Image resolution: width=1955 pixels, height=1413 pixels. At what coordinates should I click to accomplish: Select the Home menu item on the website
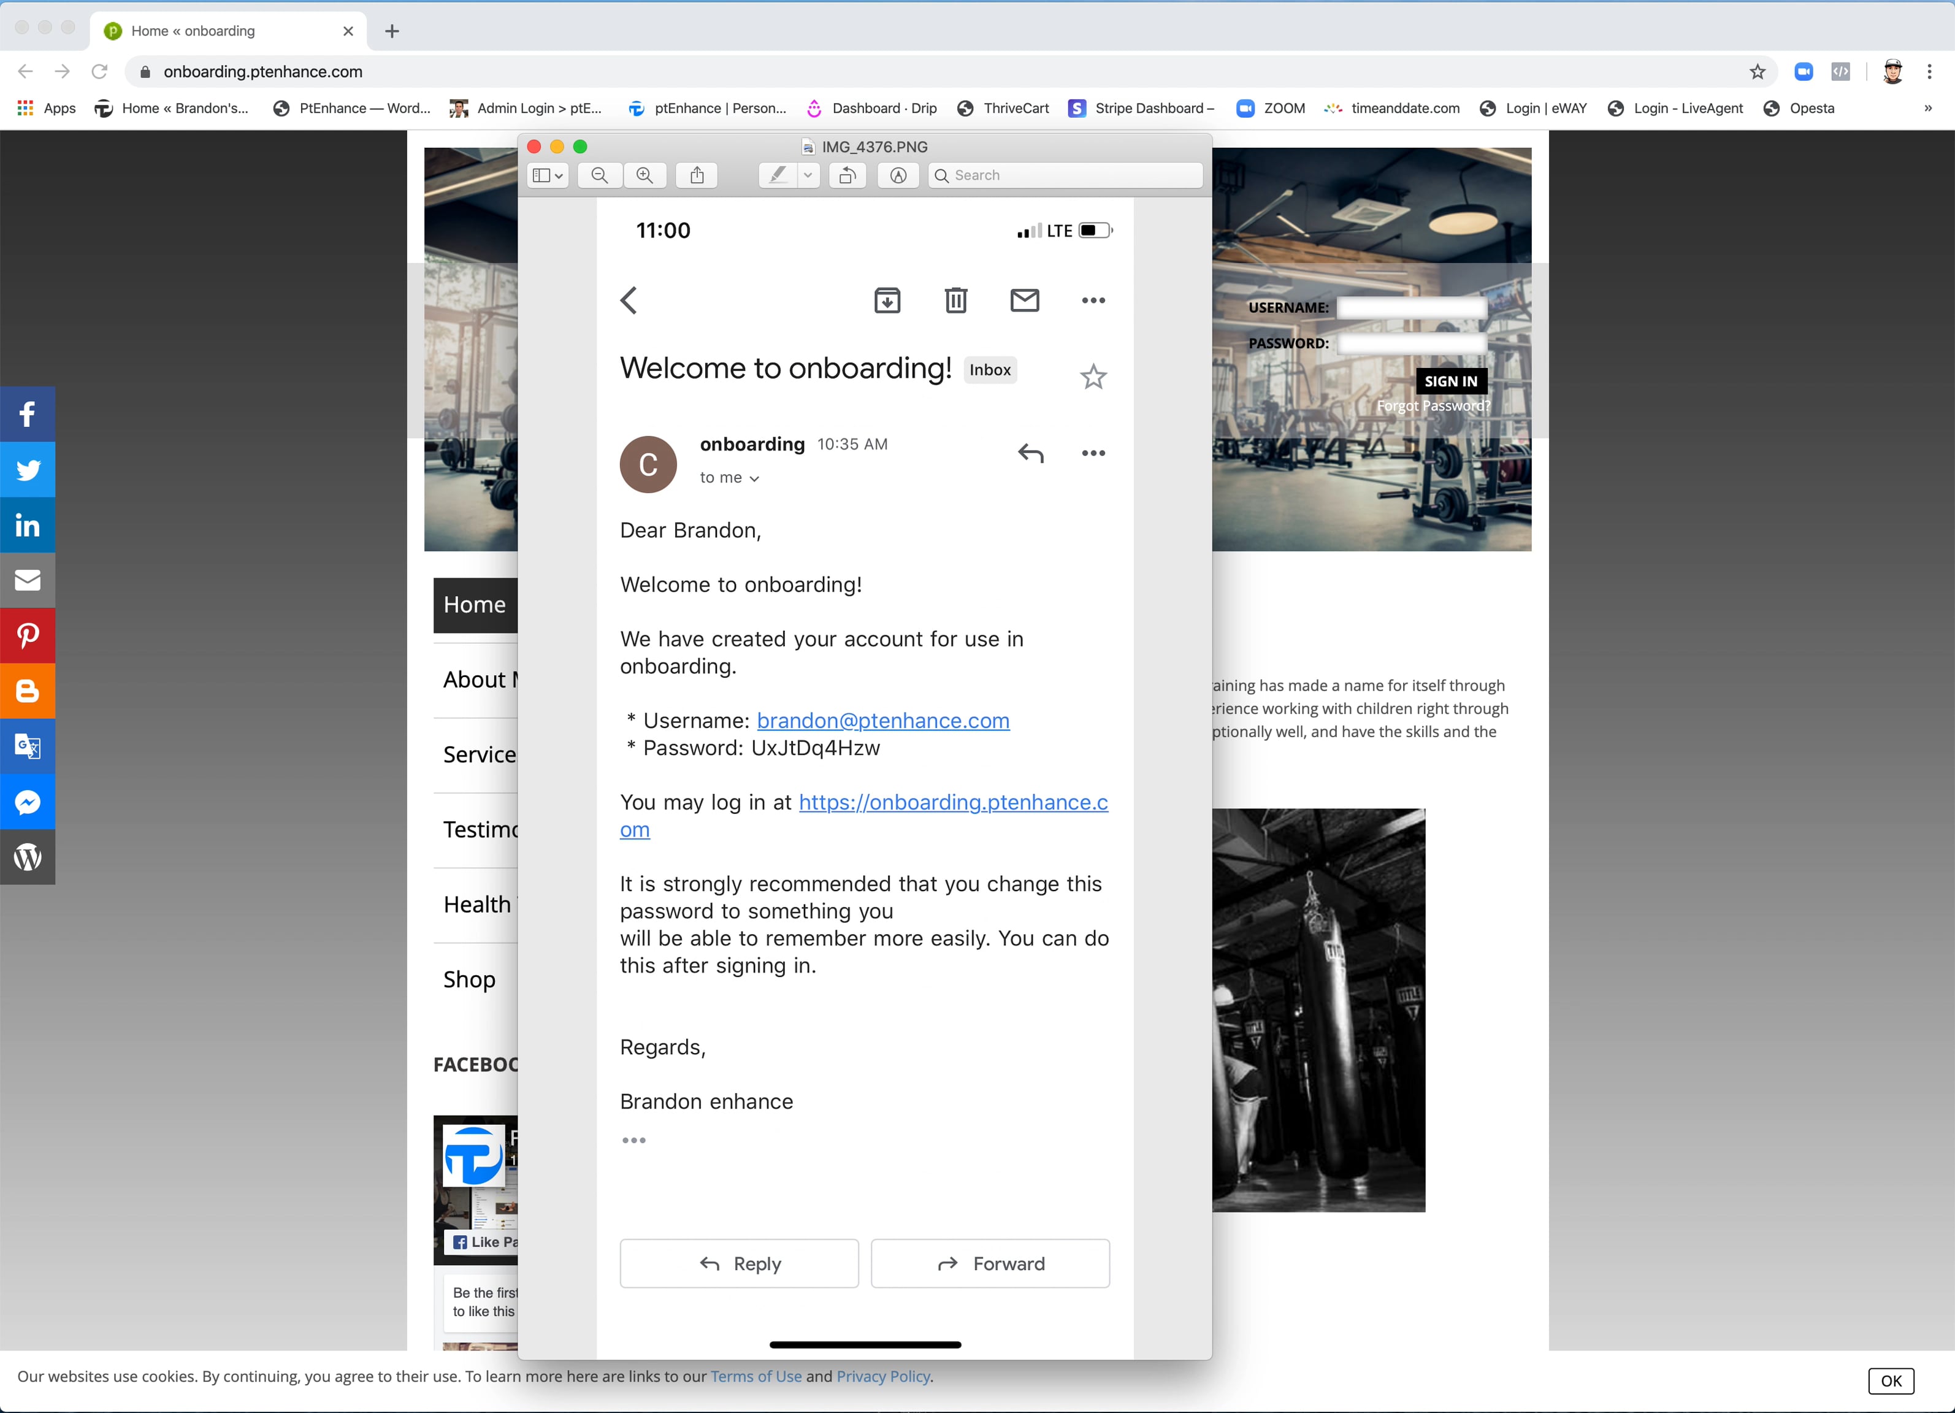point(475,604)
